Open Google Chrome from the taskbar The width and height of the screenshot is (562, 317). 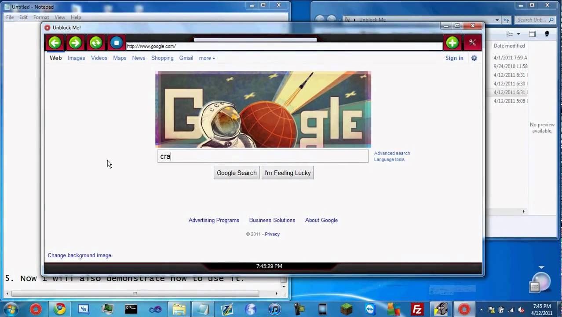pos(60,310)
